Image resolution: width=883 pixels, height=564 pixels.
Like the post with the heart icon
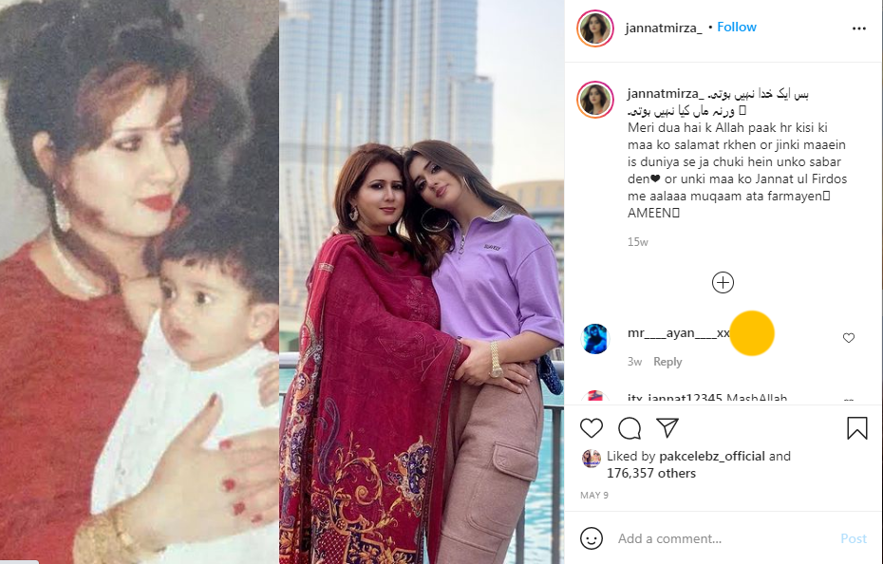(592, 428)
